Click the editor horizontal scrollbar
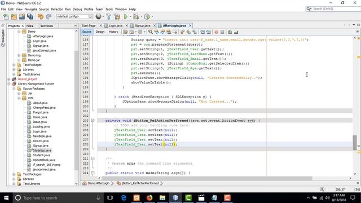361x203 pixels. click(x=207, y=178)
